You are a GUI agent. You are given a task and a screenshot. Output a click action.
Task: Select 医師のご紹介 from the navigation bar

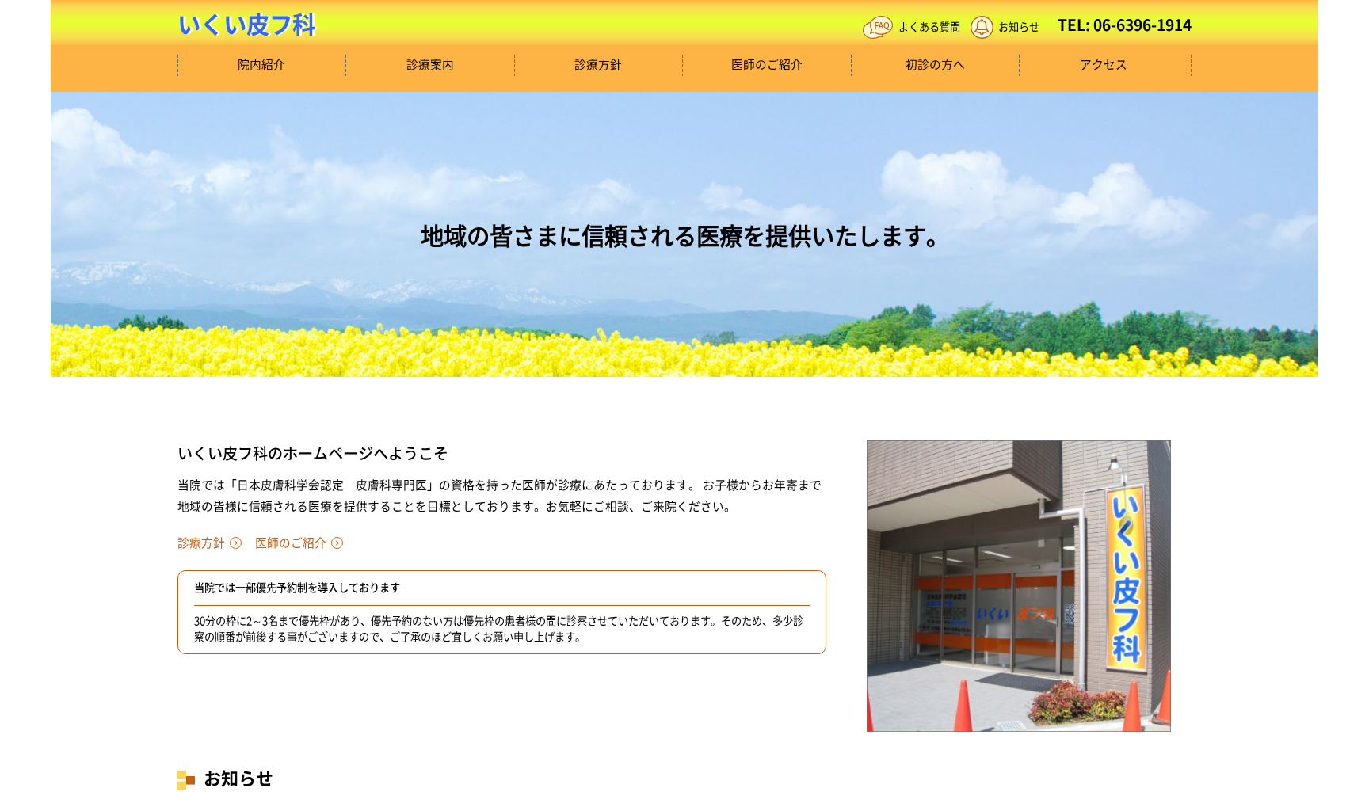tap(766, 66)
